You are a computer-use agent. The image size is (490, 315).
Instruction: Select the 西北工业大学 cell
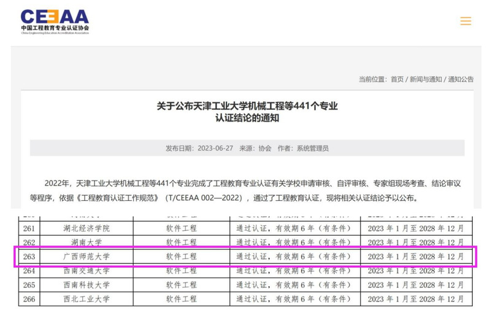(86, 299)
